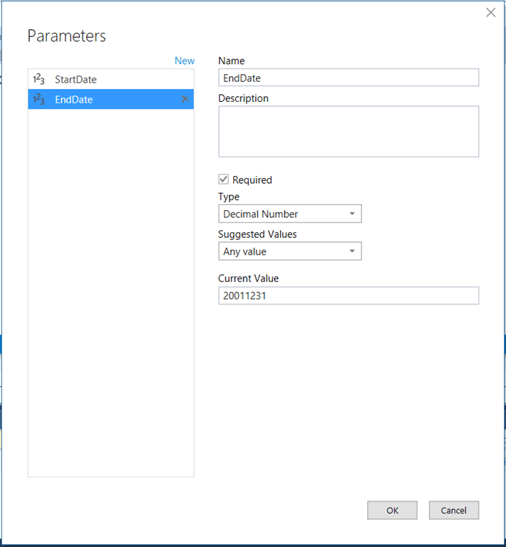Click inside the Description text box
Image resolution: width=506 pixels, height=547 pixels.
point(348,132)
